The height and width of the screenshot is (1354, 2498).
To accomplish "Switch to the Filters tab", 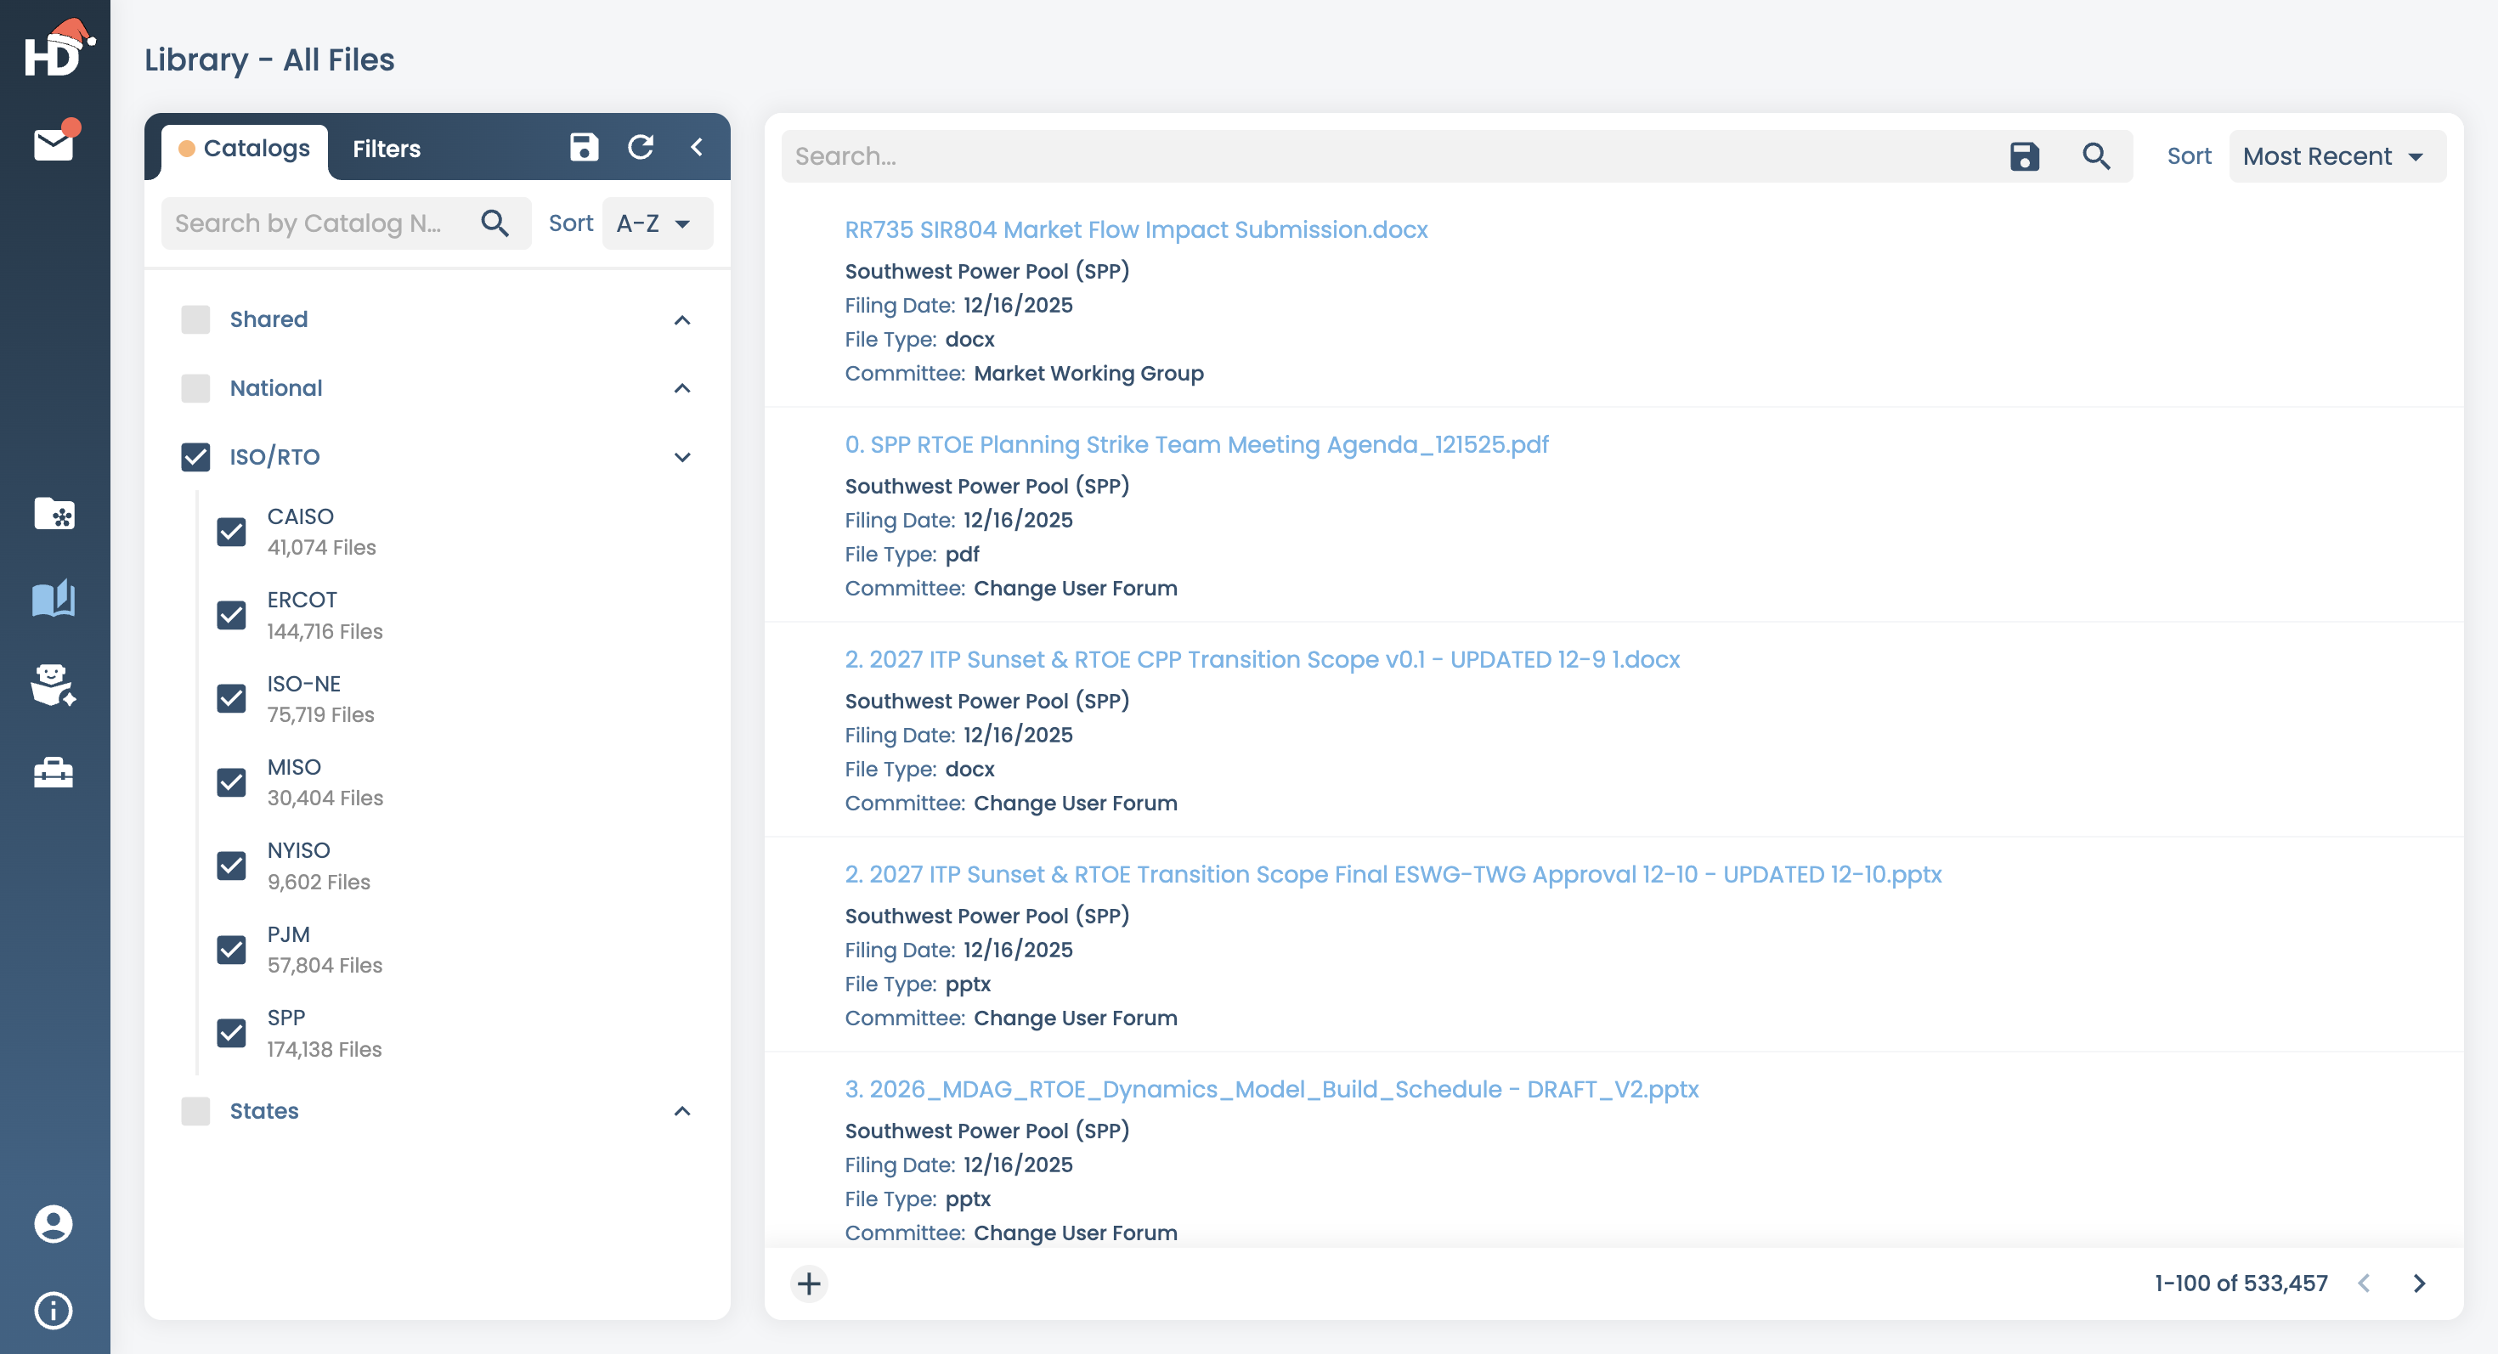I will pyautogui.click(x=387, y=149).
